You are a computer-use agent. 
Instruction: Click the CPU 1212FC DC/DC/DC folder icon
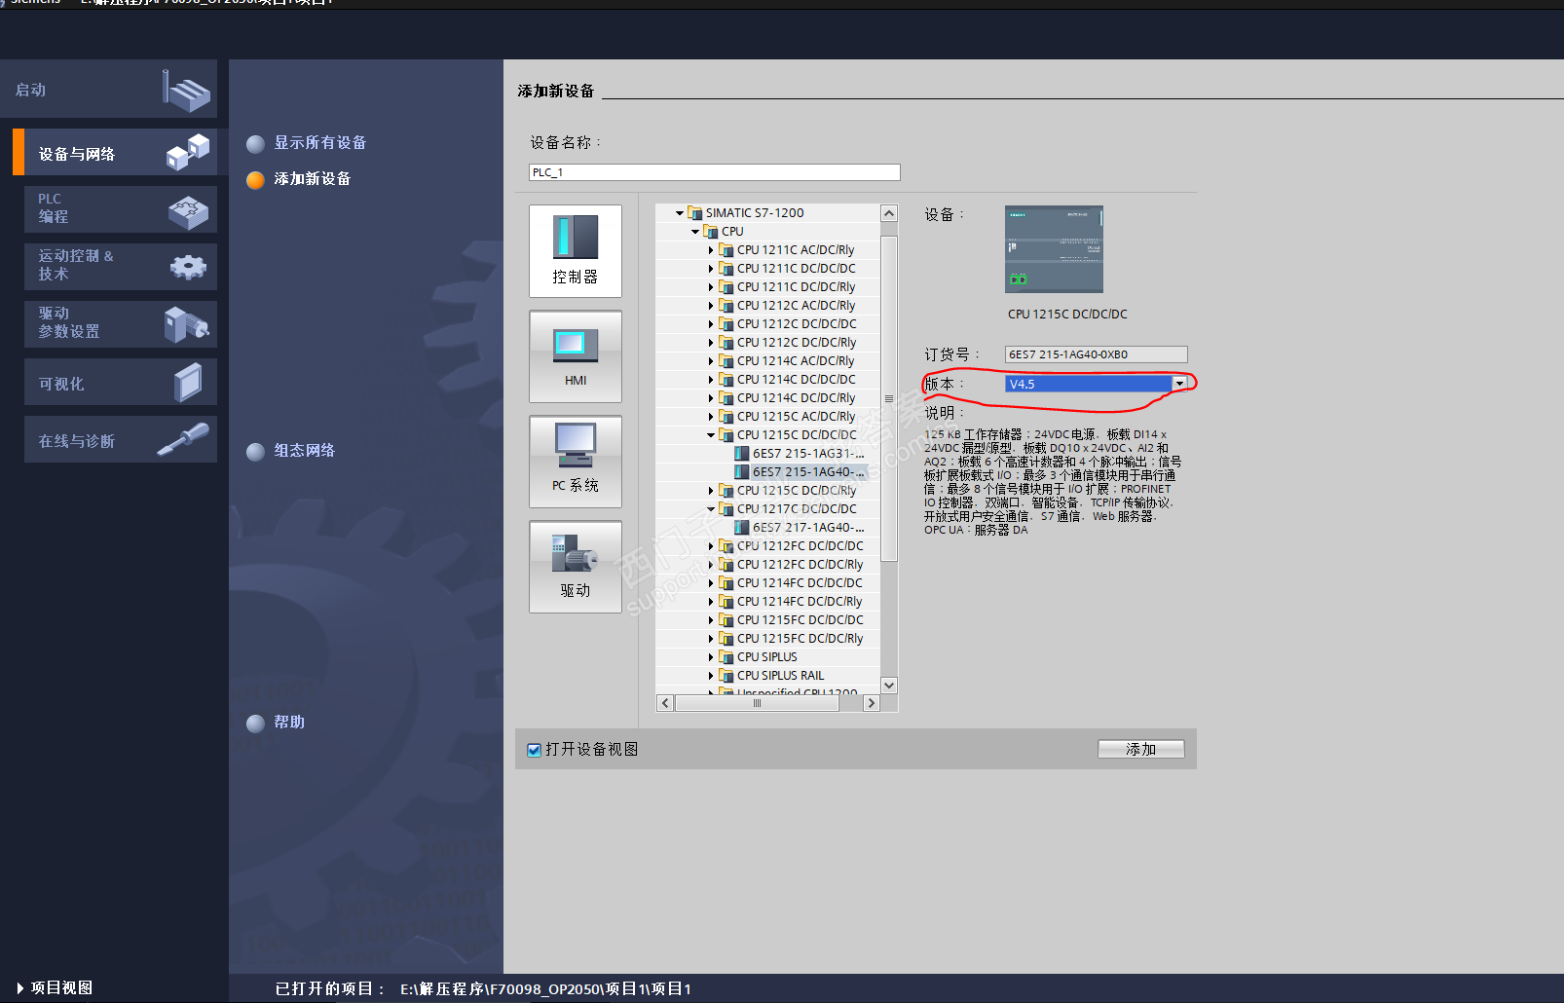726,545
